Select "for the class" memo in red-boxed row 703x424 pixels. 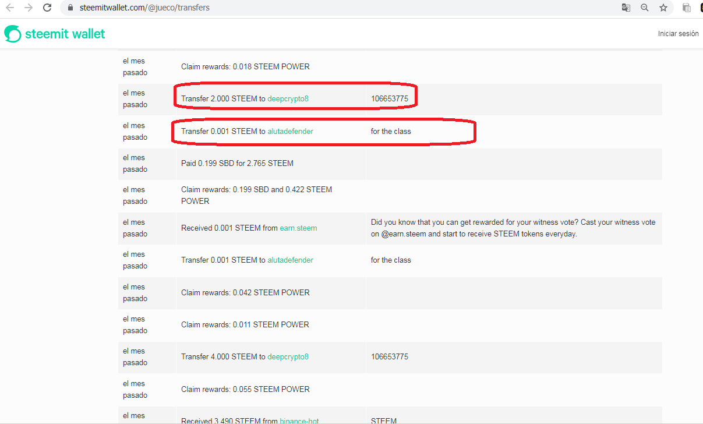tap(391, 132)
